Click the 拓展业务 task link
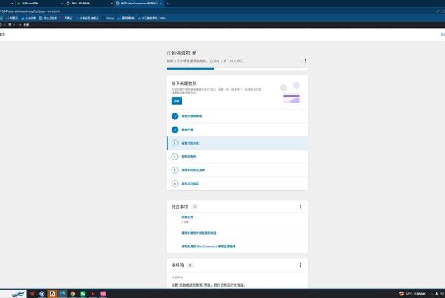This screenshot has width=445, height=298. pyautogui.click(x=187, y=217)
